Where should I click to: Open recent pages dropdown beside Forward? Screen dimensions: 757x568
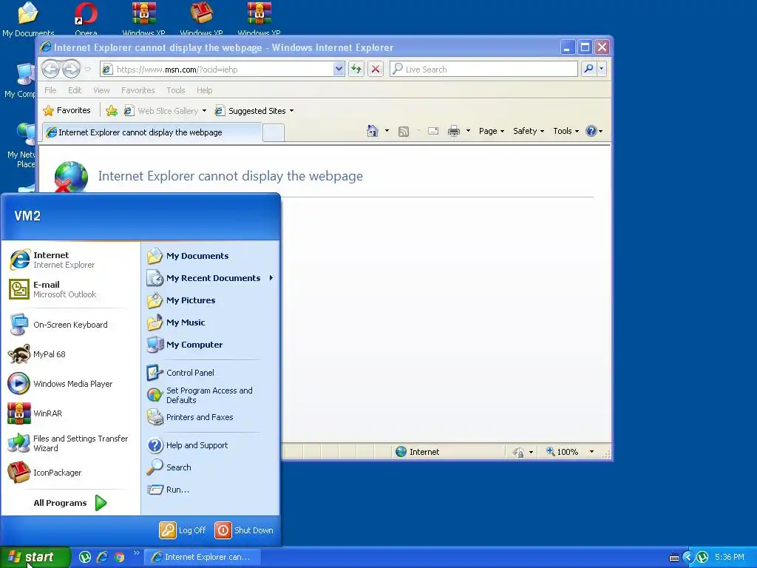pyautogui.click(x=87, y=69)
